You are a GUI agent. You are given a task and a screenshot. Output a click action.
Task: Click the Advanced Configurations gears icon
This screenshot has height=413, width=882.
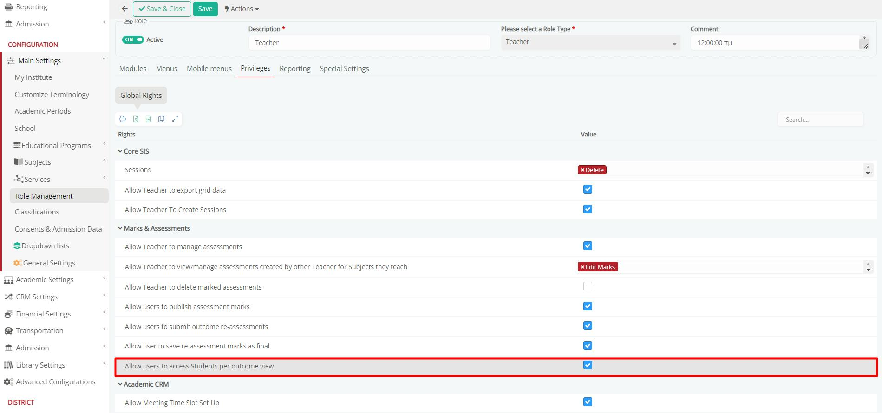(x=8, y=382)
